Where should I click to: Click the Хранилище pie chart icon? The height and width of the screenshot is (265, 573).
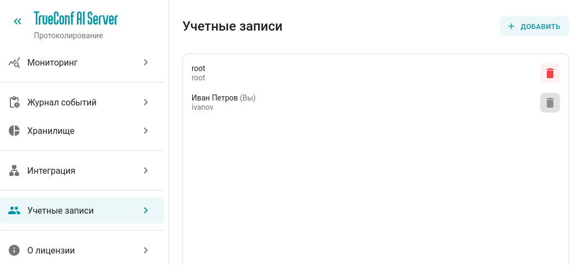coord(14,131)
